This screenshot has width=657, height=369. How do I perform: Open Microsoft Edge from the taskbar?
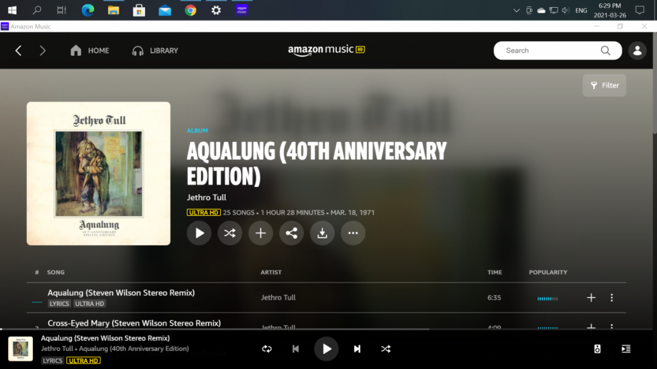(87, 10)
